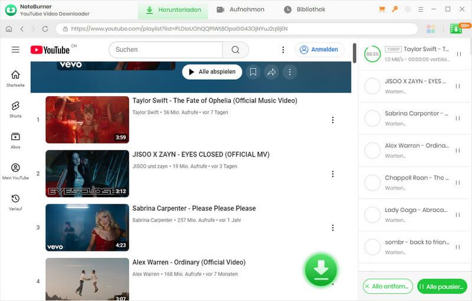Click the big green download button

pyautogui.click(x=320, y=270)
